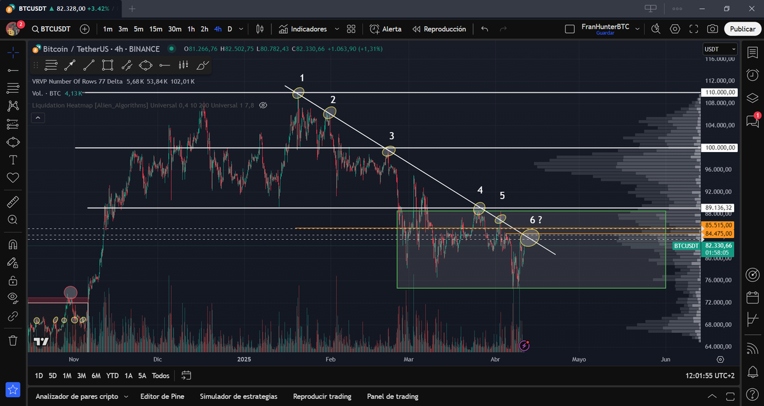Open the go-to-date calendar icon
The image size is (764, 406).
(187, 375)
